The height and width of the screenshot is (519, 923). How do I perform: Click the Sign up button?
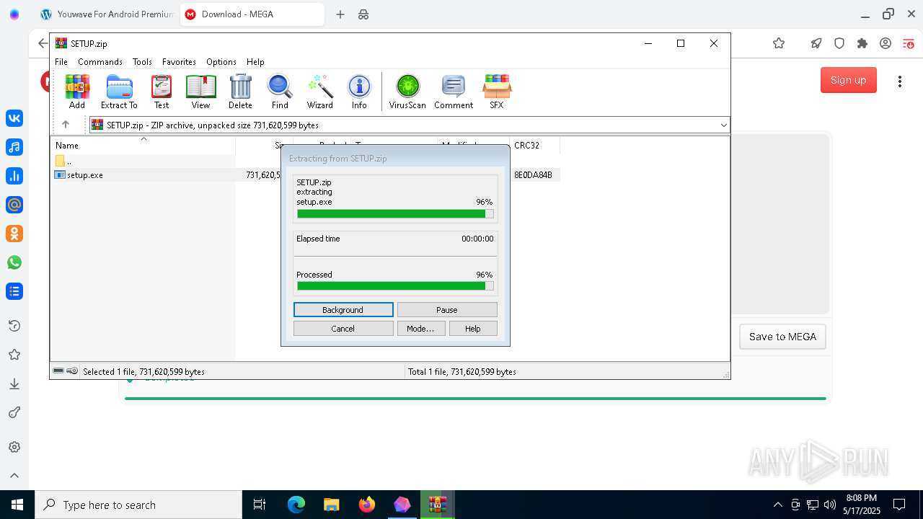pos(848,80)
